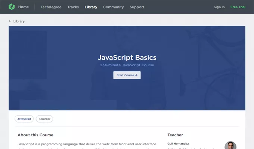The height and width of the screenshot is (149, 254).
Task: Click teacher Guil Hernandez's avatar photo
Action: (230, 145)
